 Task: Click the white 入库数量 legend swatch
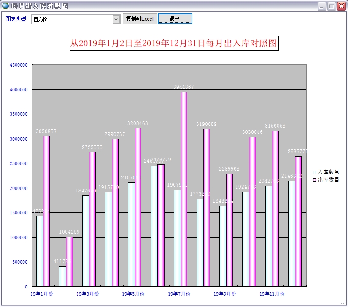[x=314, y=172]
